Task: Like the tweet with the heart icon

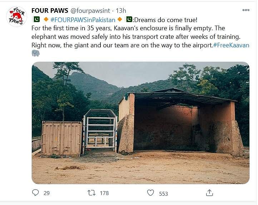Action: pyautogui.click(x=150, y=193)
